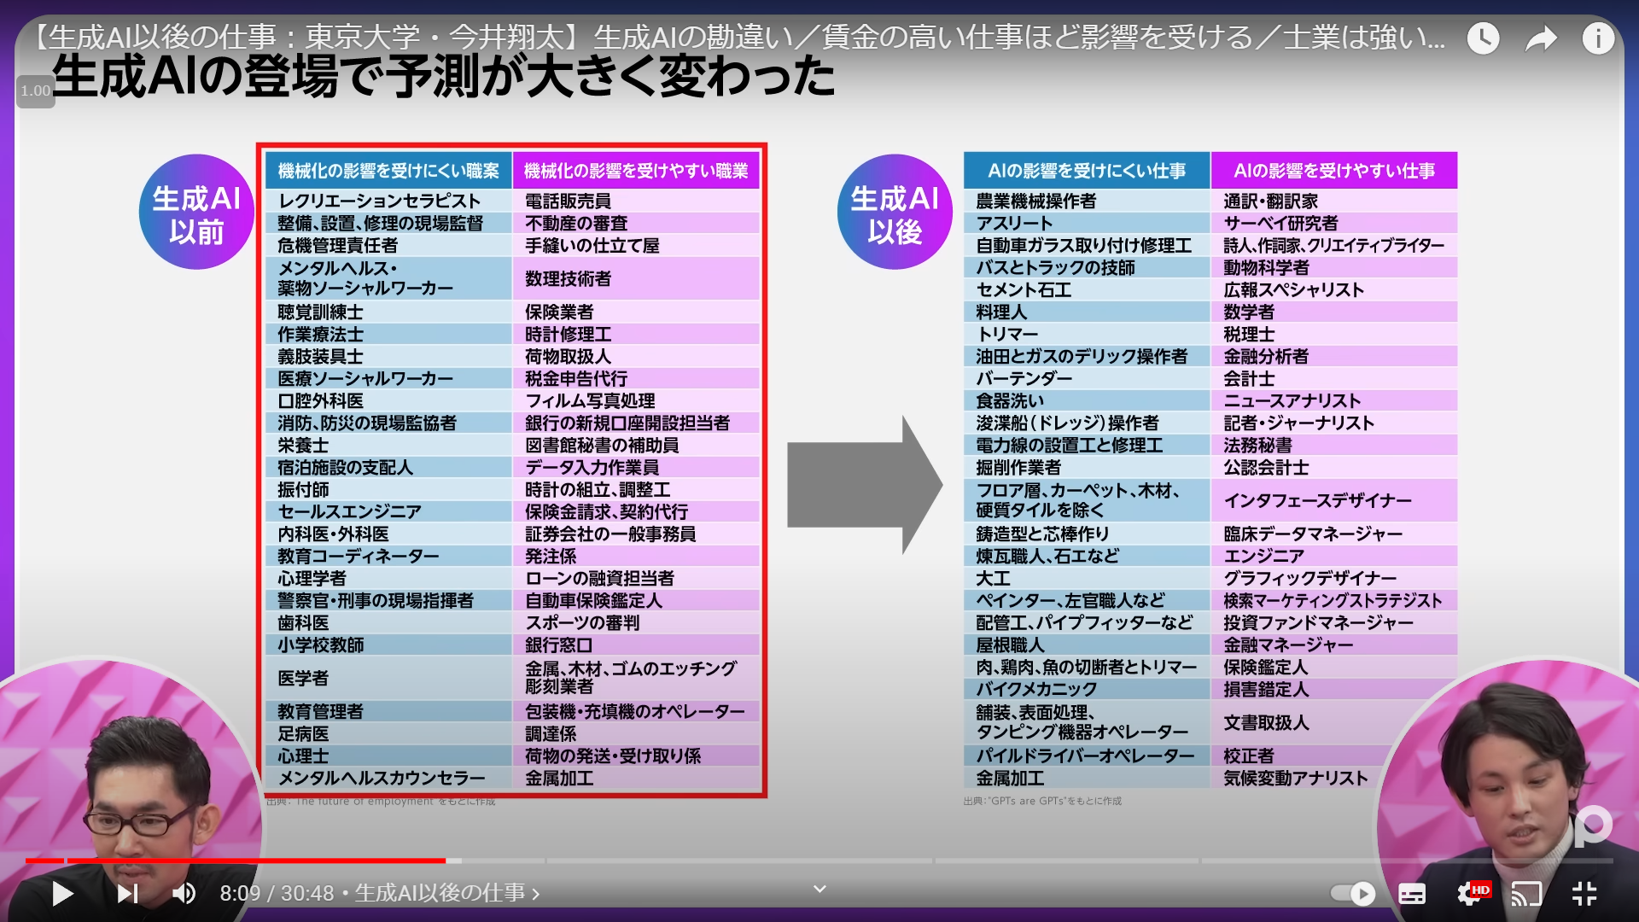Open chapter '生成AI以後の仕事' list
Screen dimensions: 1639x922
click(x=447, y=893)
